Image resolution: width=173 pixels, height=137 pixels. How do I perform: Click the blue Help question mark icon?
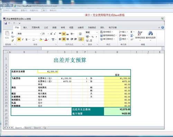click(x=163, y=27)
